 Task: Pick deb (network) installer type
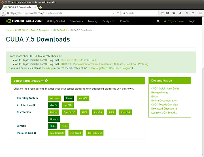[x=94, y=133]
